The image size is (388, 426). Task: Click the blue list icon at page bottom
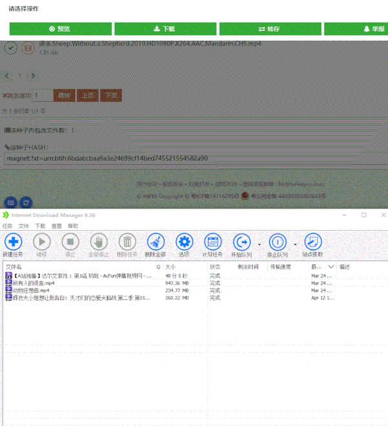[11, 203]
